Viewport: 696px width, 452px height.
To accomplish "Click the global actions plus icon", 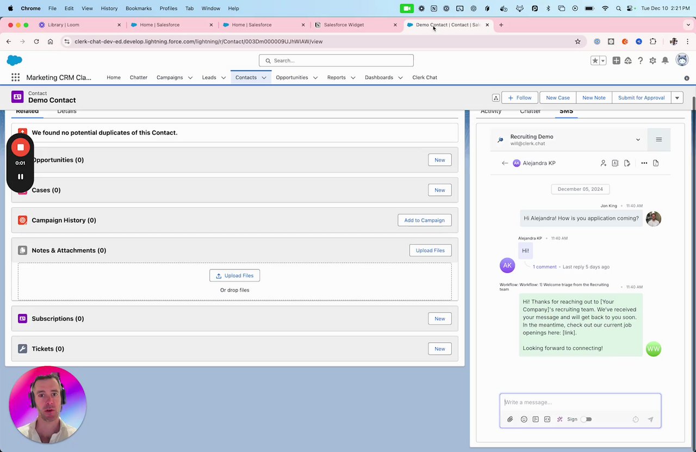I will tap(616, 60).
